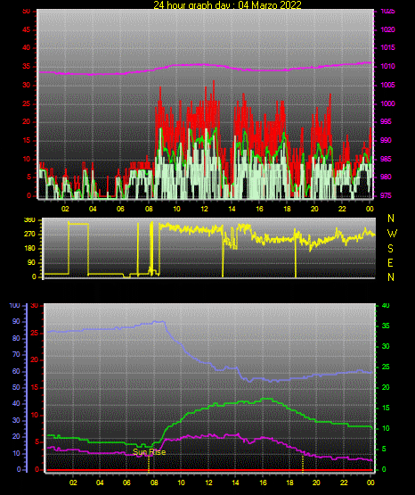Click the W compass direction label

pyautogui.click(x=392, y=234)
